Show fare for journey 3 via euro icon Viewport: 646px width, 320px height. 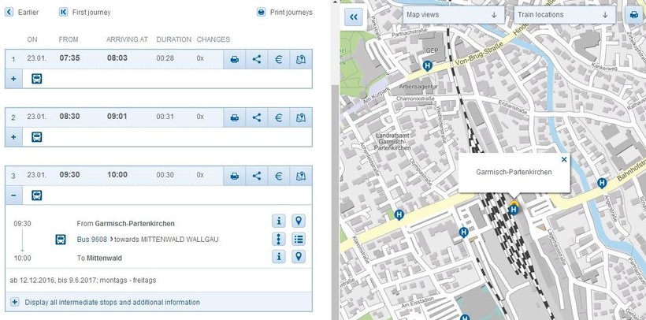point(278,176)
